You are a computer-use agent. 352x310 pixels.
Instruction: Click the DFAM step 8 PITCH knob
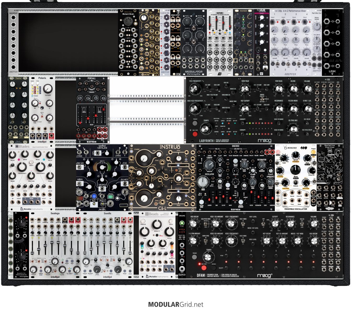click(x=314, y=255)
